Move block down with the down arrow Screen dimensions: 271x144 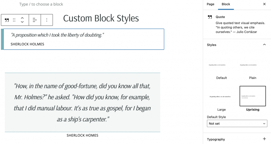coord(22,22)
